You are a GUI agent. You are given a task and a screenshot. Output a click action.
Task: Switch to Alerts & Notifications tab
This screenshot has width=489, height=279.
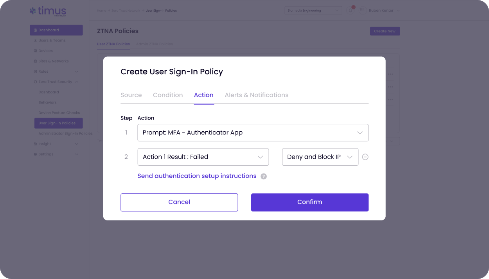pyautogui.click(x=257, y=95)
